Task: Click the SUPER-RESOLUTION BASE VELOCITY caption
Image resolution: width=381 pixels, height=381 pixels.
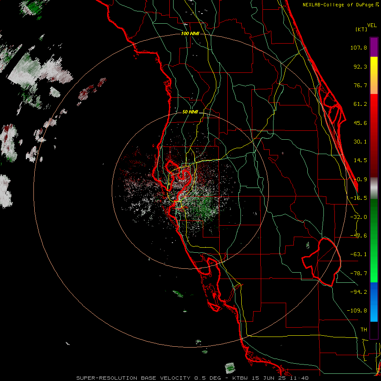Action: [133, 378]
